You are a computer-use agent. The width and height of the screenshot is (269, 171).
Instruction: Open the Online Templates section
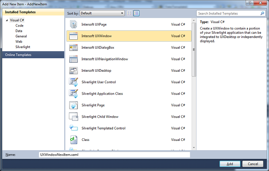(33, 55)
